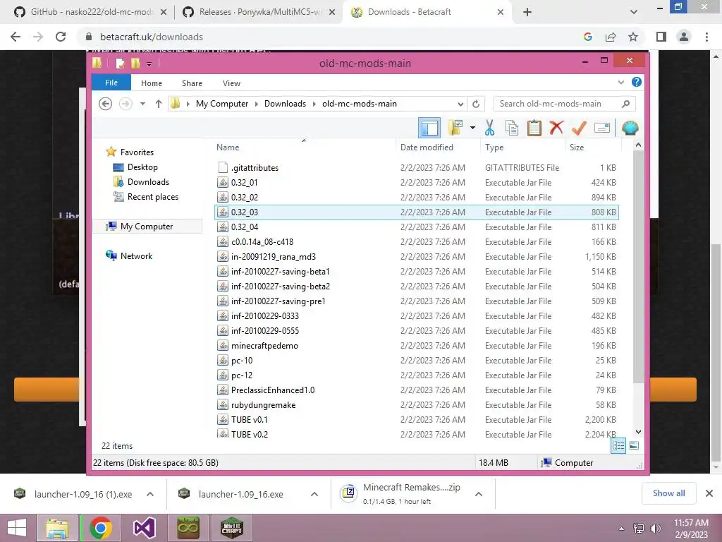
Task: Open dropdown arrow beside new folder icon
Action: [472, 128]
